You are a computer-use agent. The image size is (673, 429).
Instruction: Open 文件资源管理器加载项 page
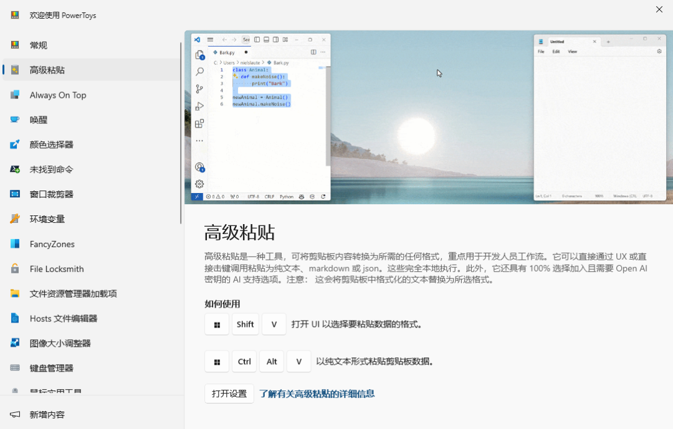tap(90, 294)
